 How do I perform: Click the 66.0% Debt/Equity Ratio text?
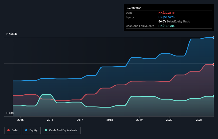click(174, 21)
